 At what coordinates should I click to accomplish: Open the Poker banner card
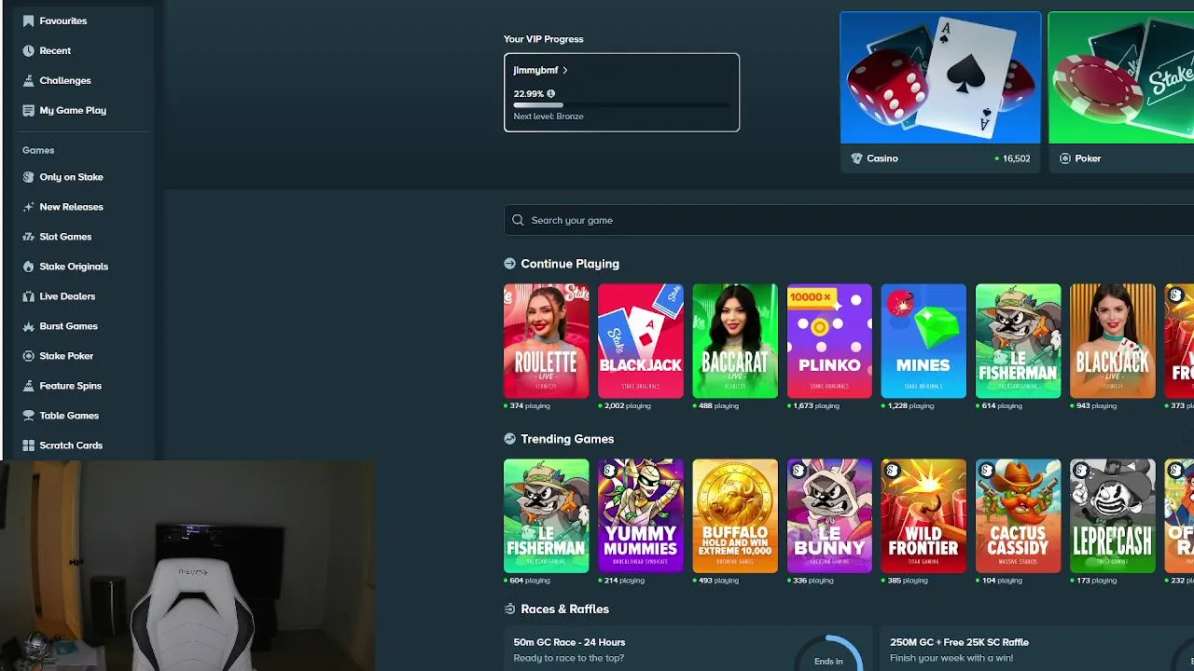(x=1121, y=92)
